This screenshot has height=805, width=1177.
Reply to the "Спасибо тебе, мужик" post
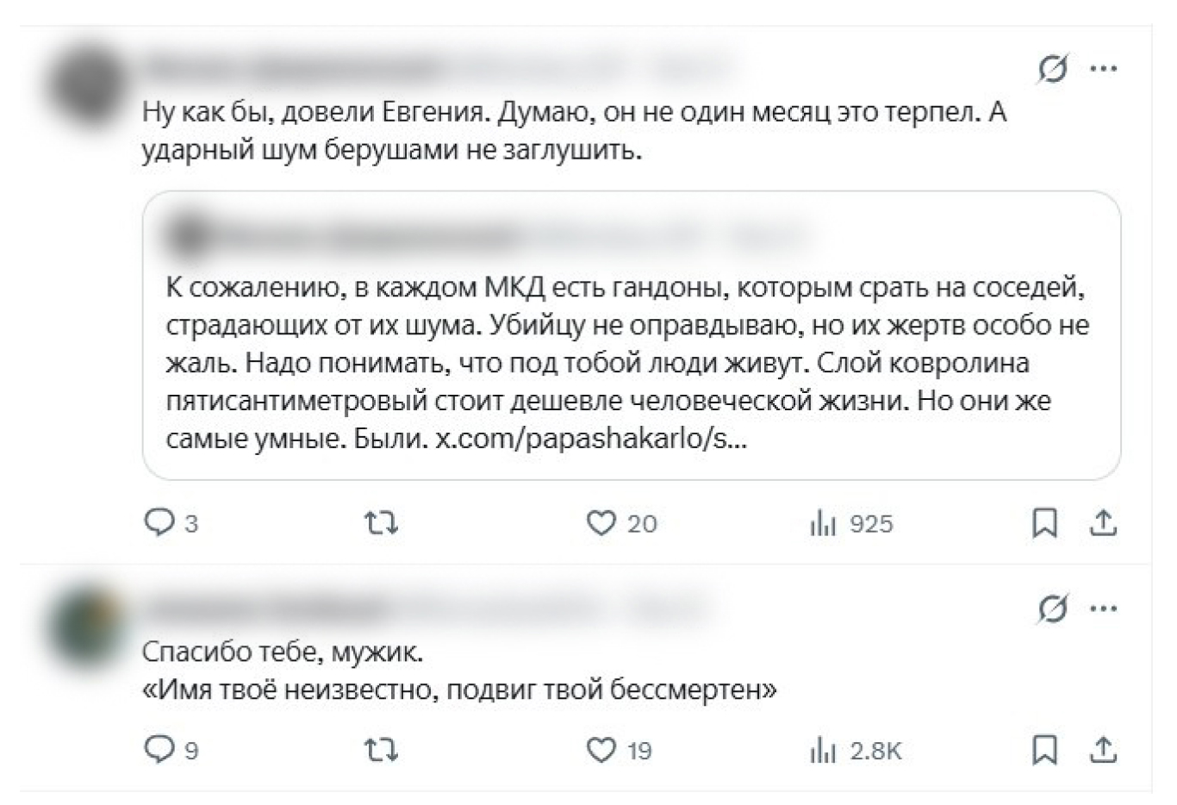[159, 750]
